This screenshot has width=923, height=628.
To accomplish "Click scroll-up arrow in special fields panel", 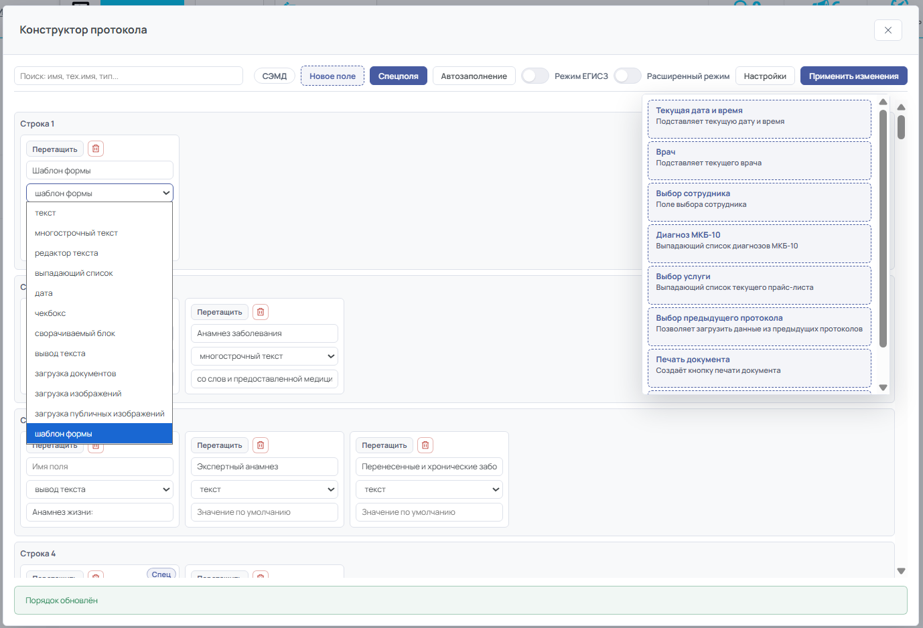I will pyautogui.click(x=883, y=102).
